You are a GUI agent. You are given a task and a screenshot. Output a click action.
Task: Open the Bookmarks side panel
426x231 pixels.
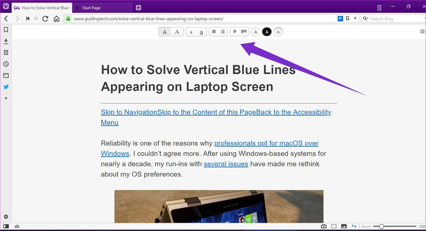(6, 30)
